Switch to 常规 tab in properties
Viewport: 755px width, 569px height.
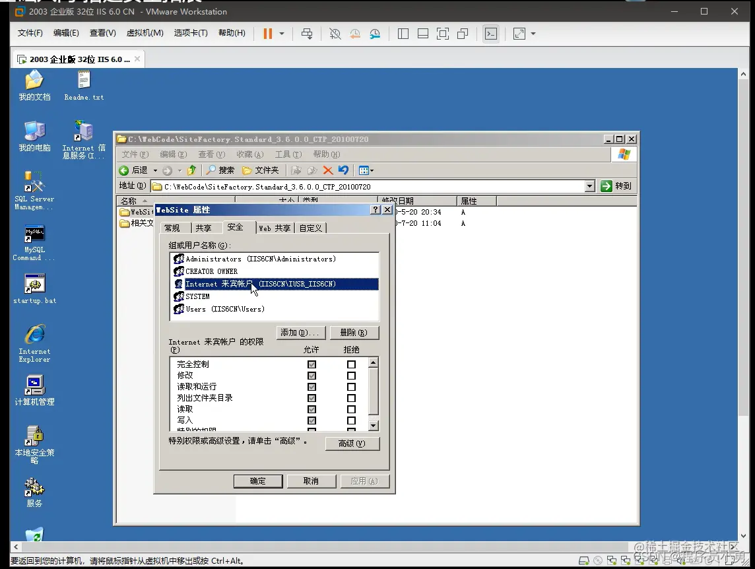pos(172,228)
